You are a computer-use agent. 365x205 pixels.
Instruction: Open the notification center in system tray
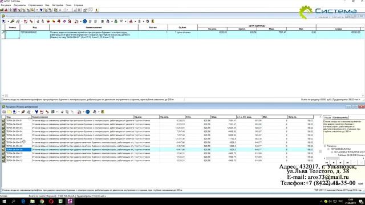(360, 202)
